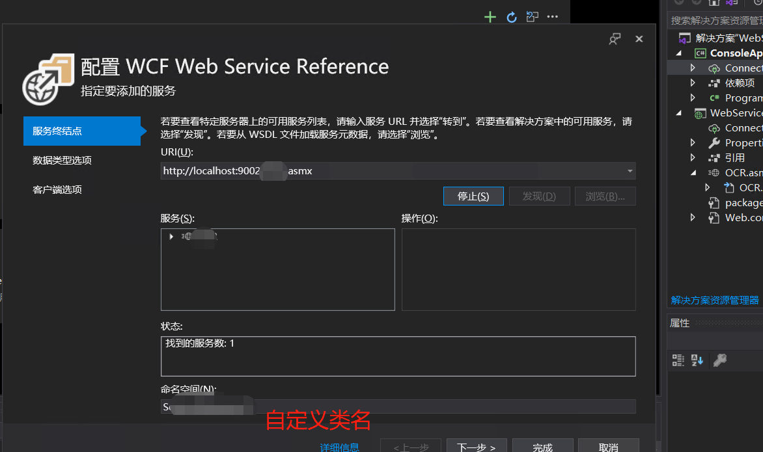Click the property pages wrench icon

(x=719, y=360)
